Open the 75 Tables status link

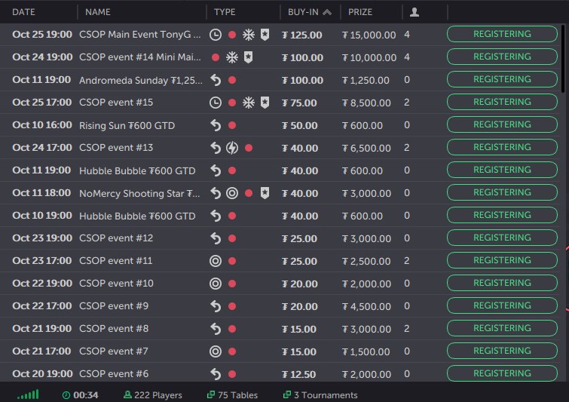point(233,395)
